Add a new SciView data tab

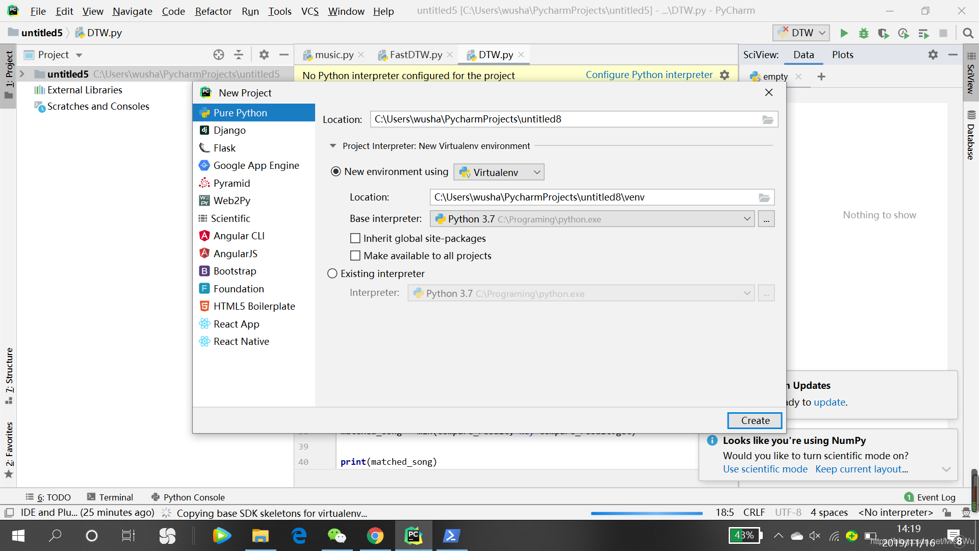point(821,77)
